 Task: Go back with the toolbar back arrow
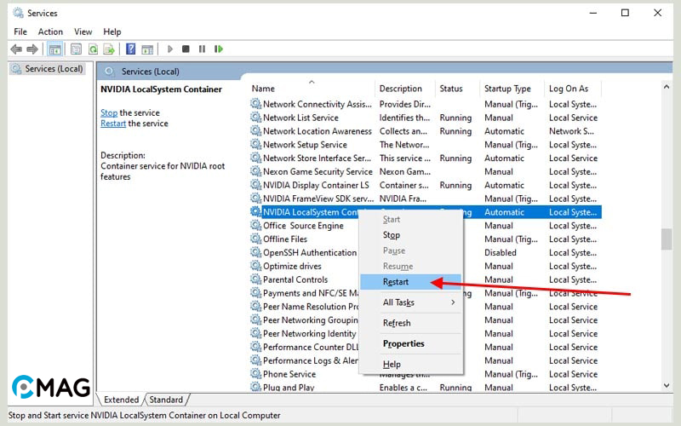16,49
